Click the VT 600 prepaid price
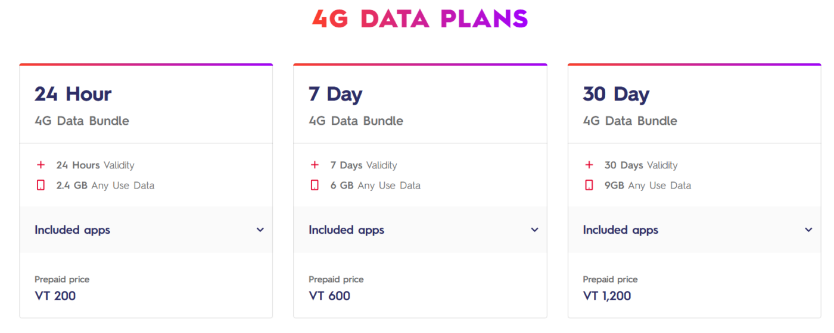 [329, 296]
